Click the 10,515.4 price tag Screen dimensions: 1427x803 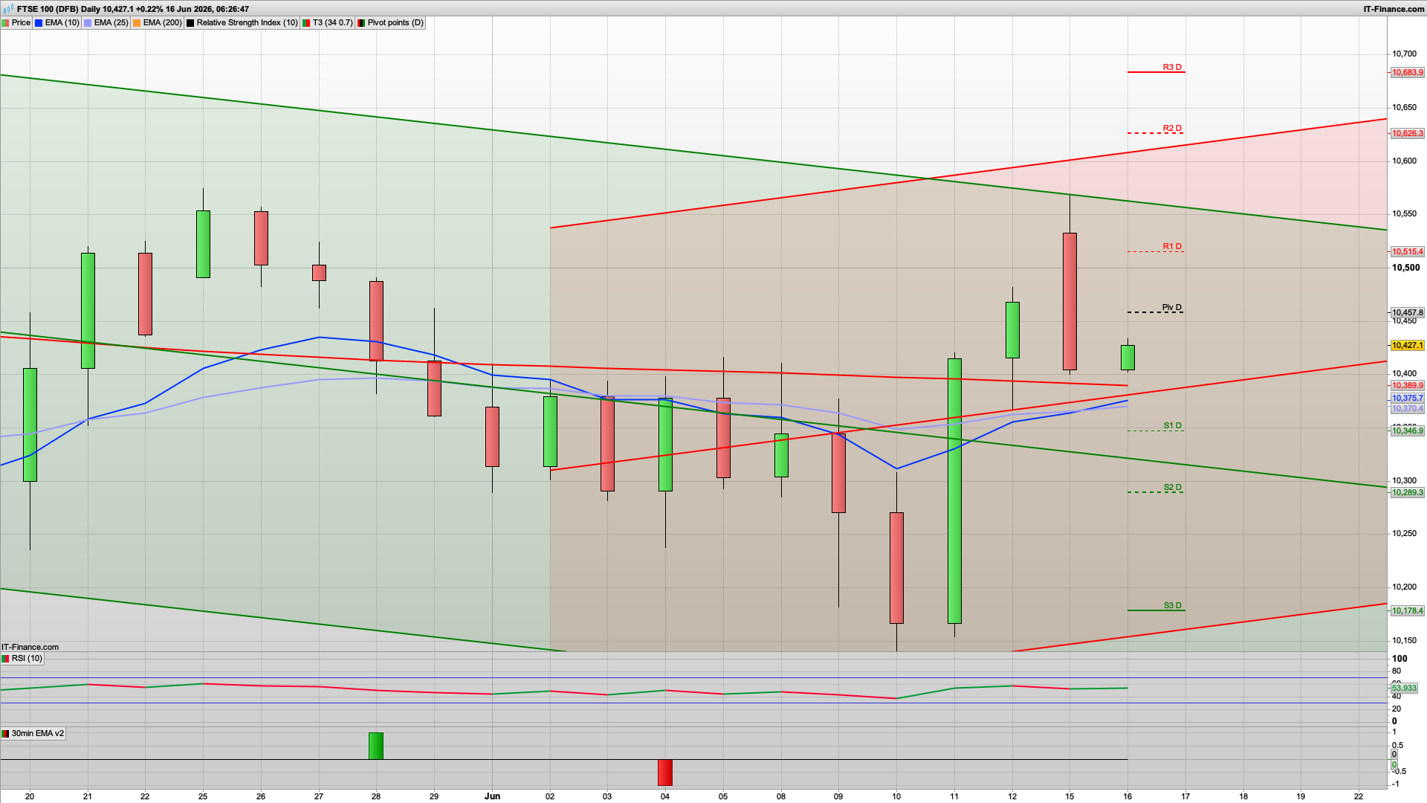(x=1408, y=252)
